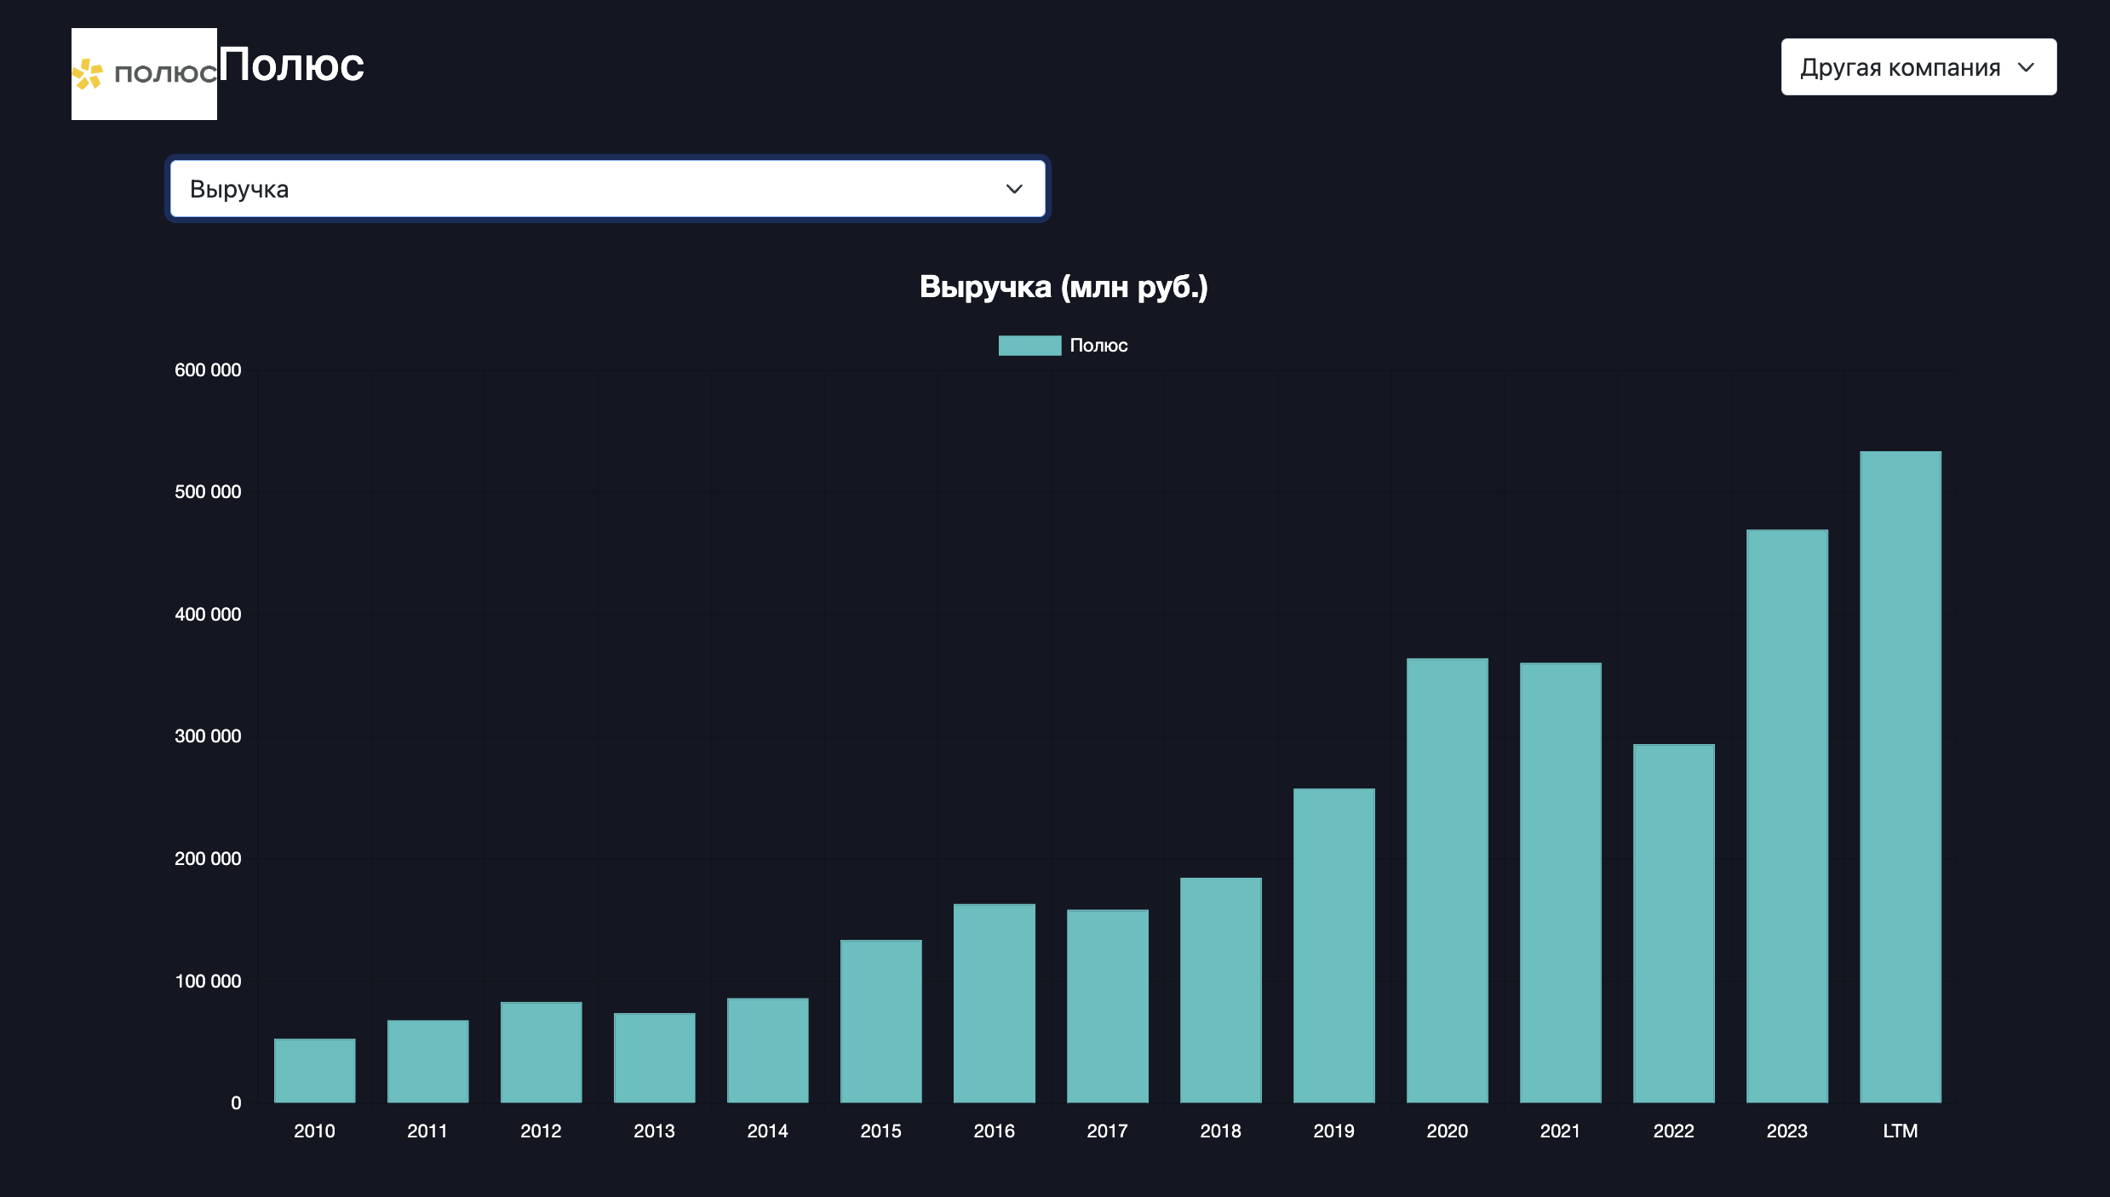Click the Полюс page heading
The height and width of the screenshot is (1197, 2110).
click(x=291, y=65)
